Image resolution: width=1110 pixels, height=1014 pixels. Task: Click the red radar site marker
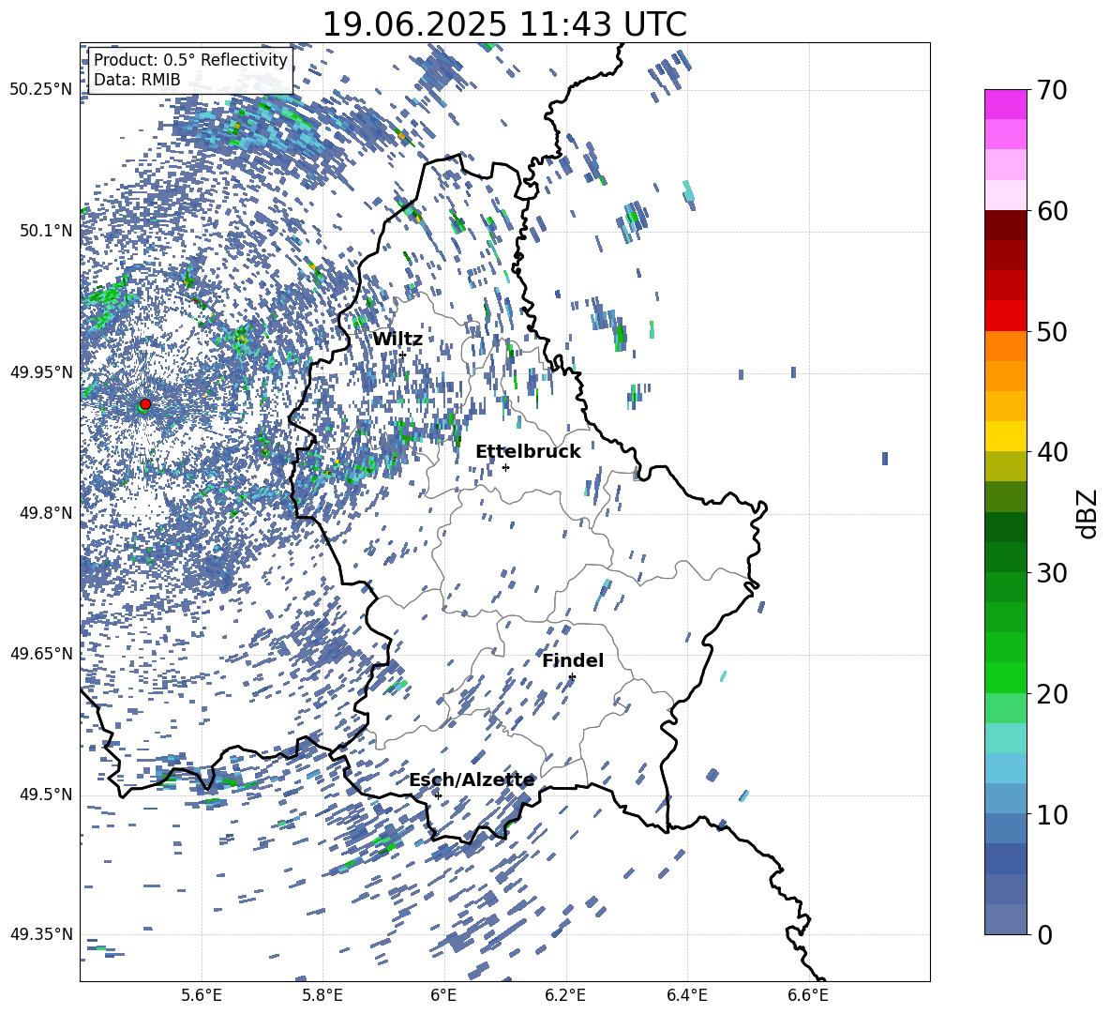[145, 403]
